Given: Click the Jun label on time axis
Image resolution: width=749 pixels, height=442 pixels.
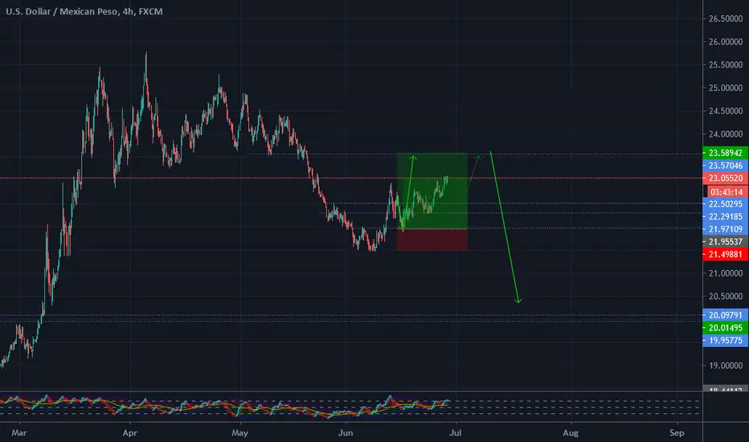Looking at the screenshot, I should (346, 433).
